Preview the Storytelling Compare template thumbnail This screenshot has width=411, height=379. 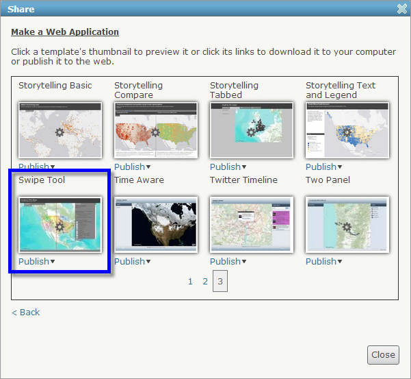coord(156,130)
